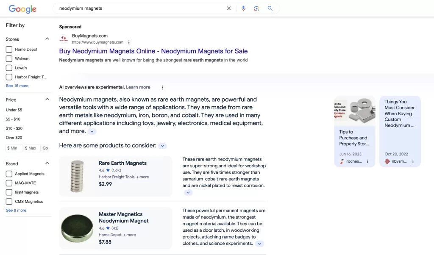Clear the search query with the X icon
This screenshot has height=255, width=434.
229,8
